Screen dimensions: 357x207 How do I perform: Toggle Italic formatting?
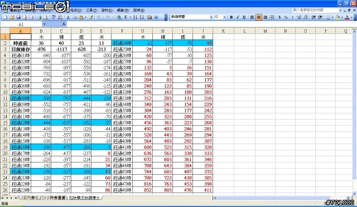point(238,17)
